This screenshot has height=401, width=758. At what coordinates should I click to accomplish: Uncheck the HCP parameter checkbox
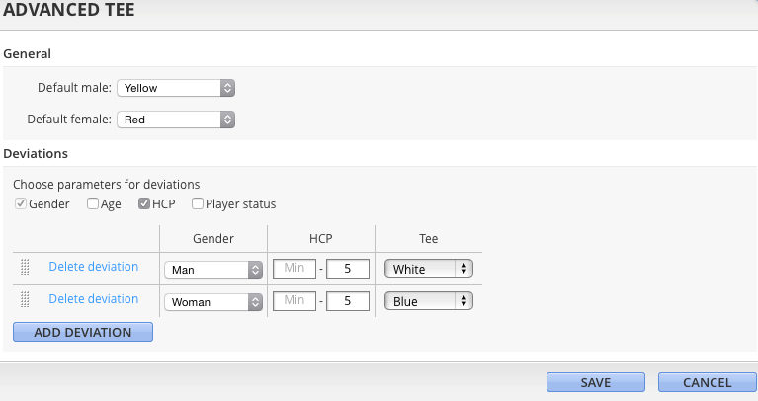144,203
